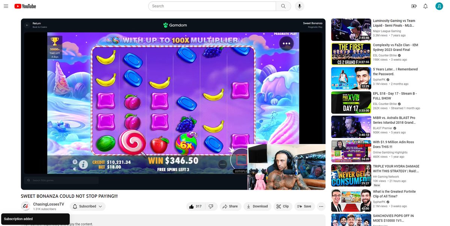
Task: Open Online Gambling Highlights channel name
Action: point(390,152)
